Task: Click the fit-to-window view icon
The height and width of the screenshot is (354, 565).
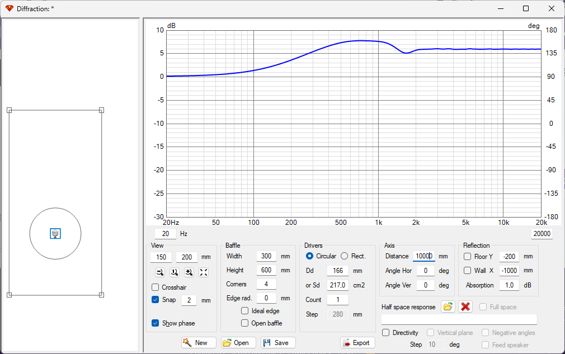Action: (204, 272)
